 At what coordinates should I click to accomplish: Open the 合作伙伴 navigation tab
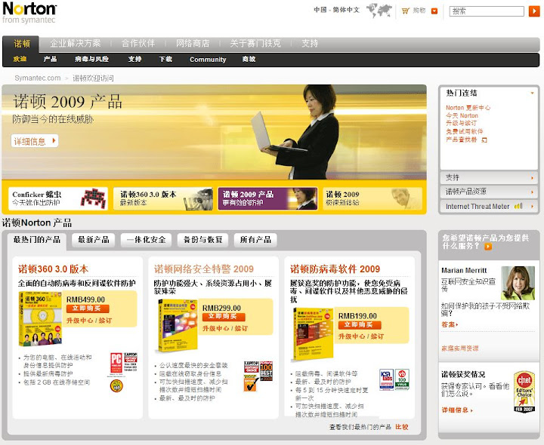pyautogui.click(x=138, y=43)
